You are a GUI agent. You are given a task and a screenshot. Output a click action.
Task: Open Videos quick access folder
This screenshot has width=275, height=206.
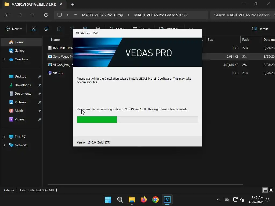pos(19,119)
